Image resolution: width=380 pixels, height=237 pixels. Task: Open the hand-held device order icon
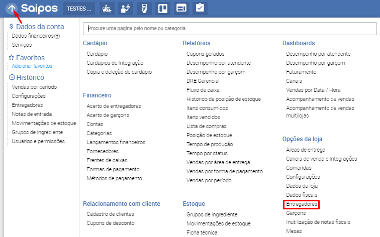(144, 9)
